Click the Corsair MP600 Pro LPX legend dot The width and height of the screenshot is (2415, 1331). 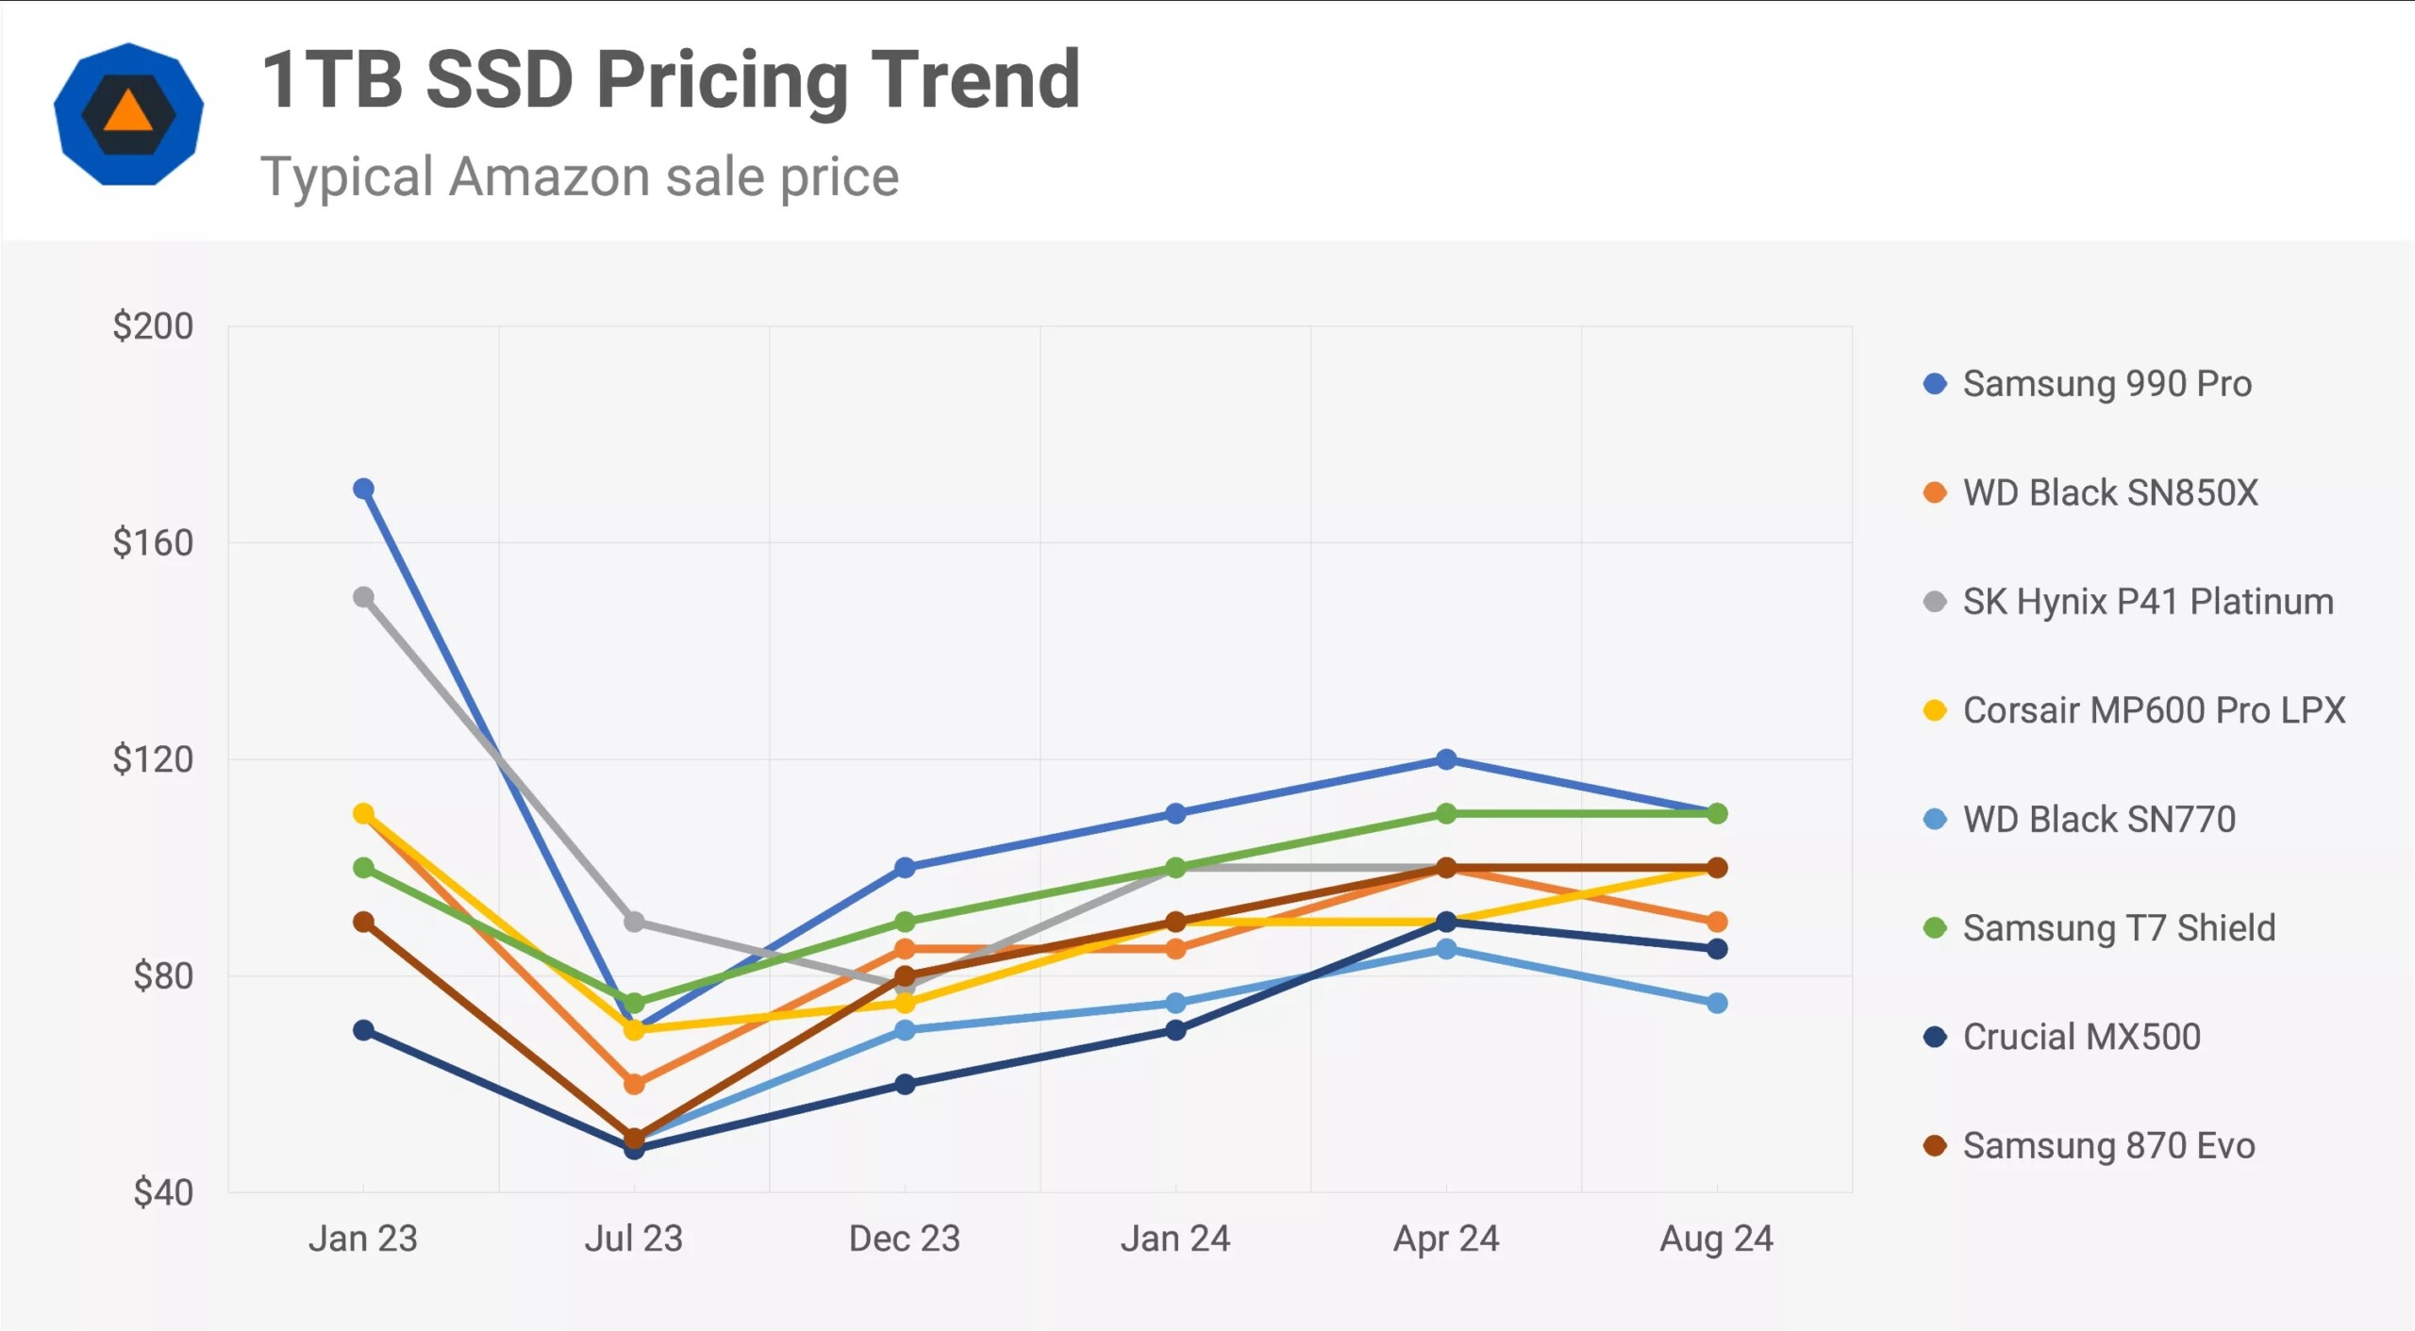point(1935,710)
